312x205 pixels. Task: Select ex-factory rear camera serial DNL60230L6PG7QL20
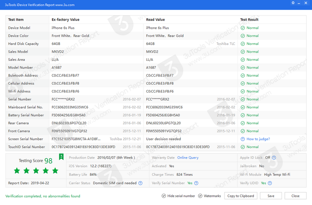[x=69, y=123]
